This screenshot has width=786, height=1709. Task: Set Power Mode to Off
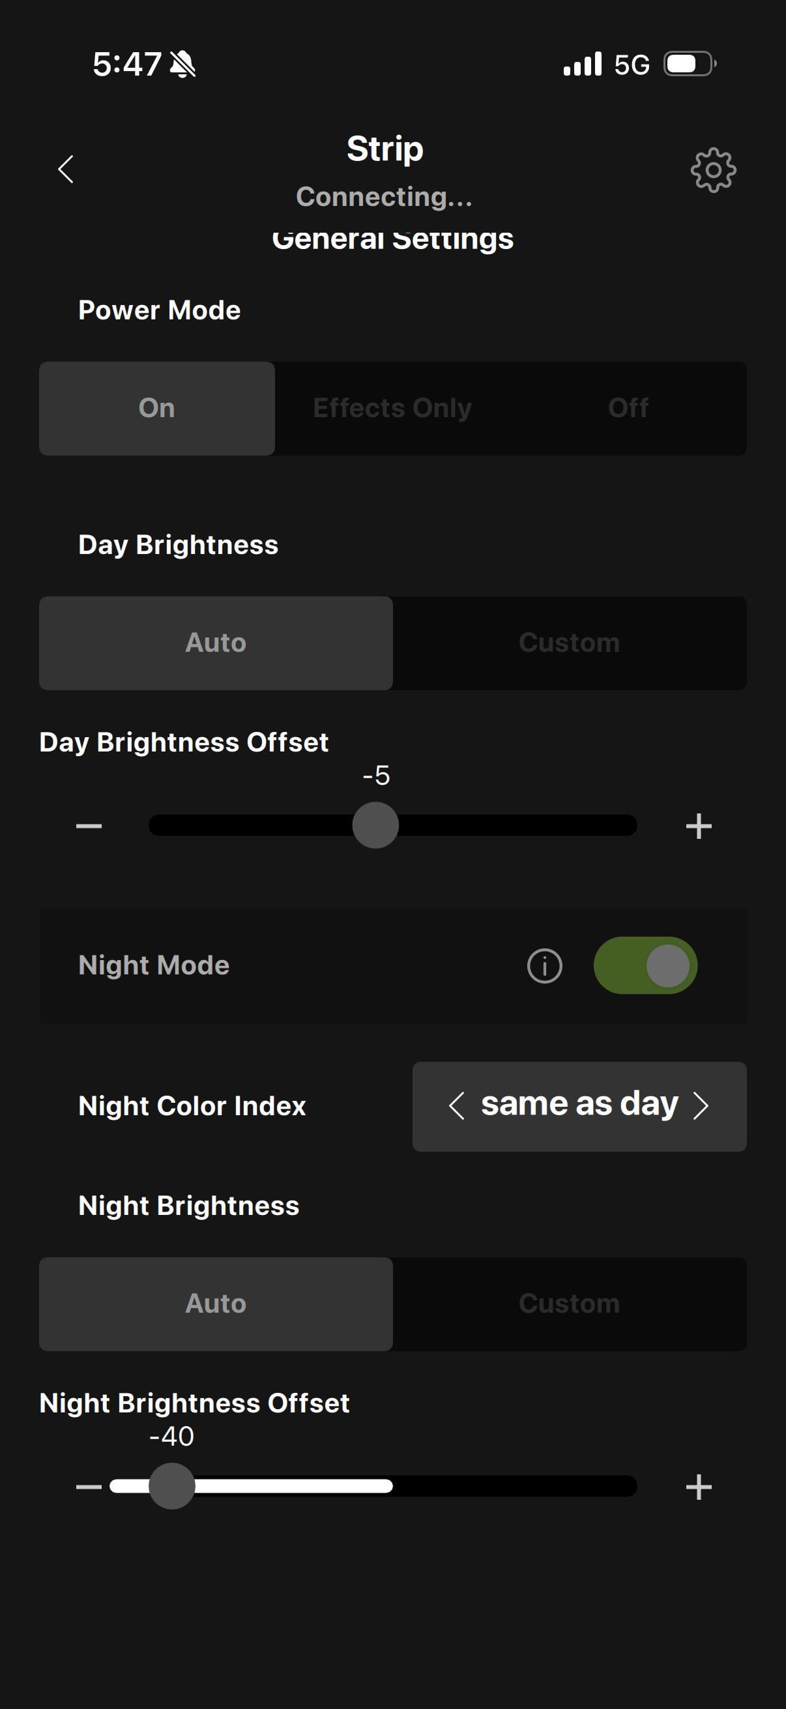pyautogui.click(x=628, y=408)
